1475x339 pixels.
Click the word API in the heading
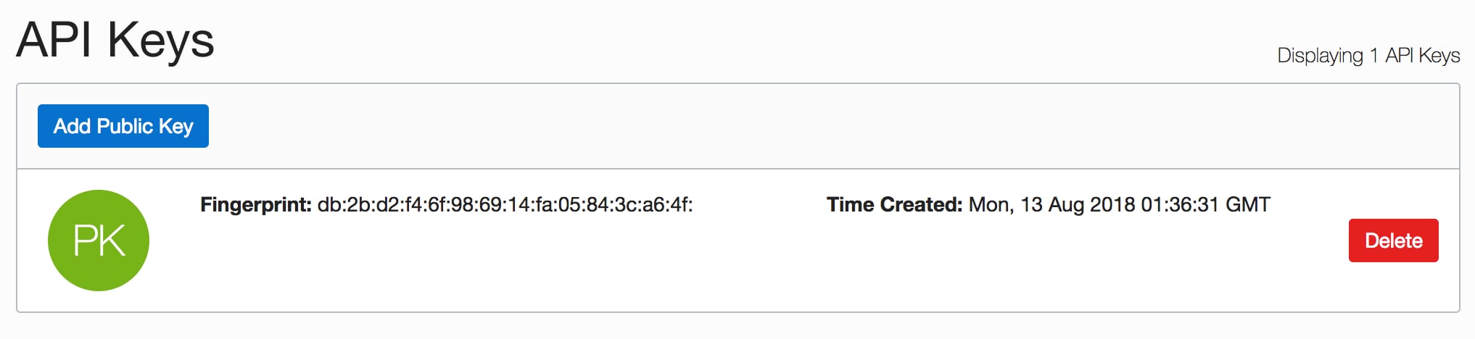tap(54, 40)
